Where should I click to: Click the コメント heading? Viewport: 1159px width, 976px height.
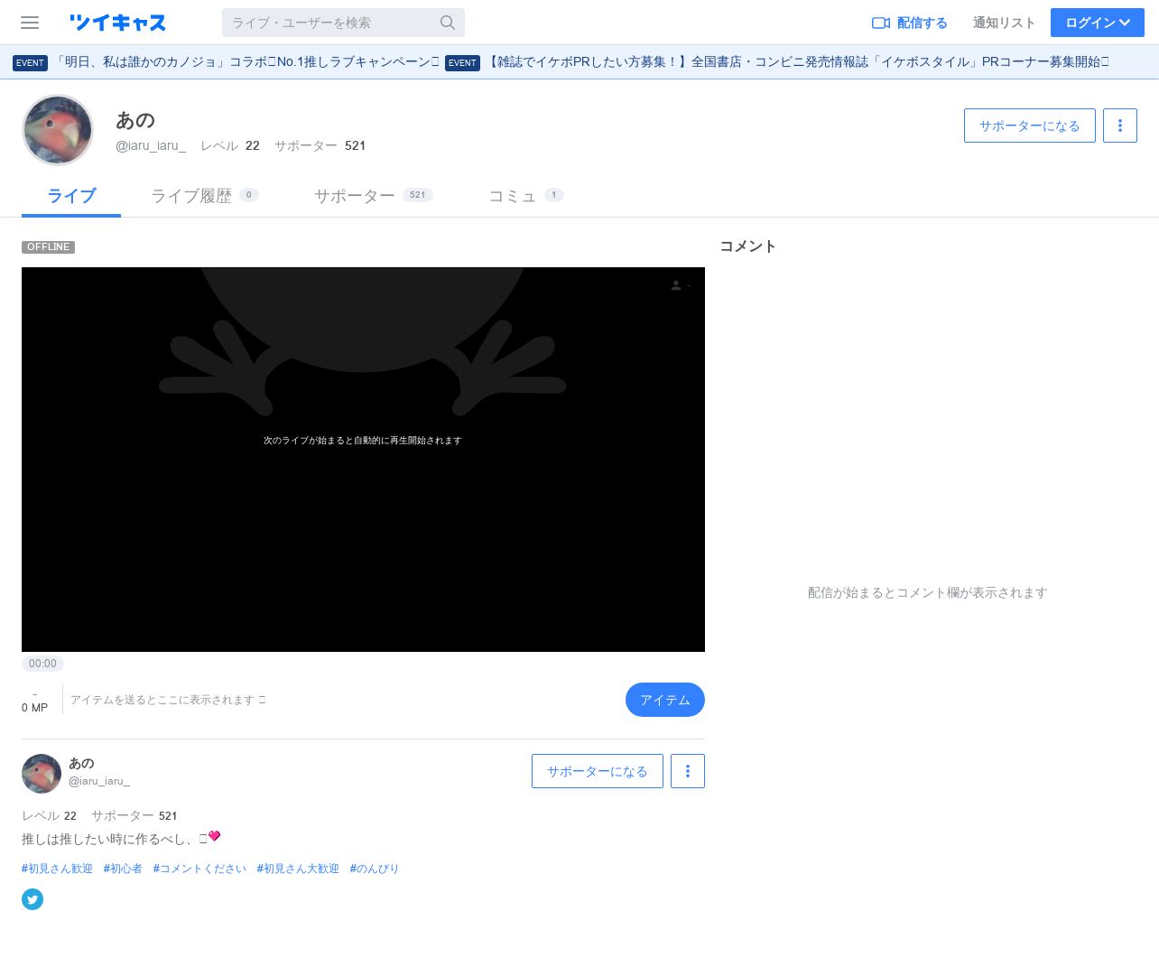point(747,246)
